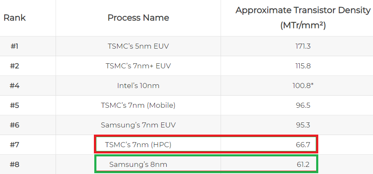The width and height of the screenshot is (373, 174).
Task: Select the Samsung's 7nm EUV cell
Action: (x=138, y=125)
